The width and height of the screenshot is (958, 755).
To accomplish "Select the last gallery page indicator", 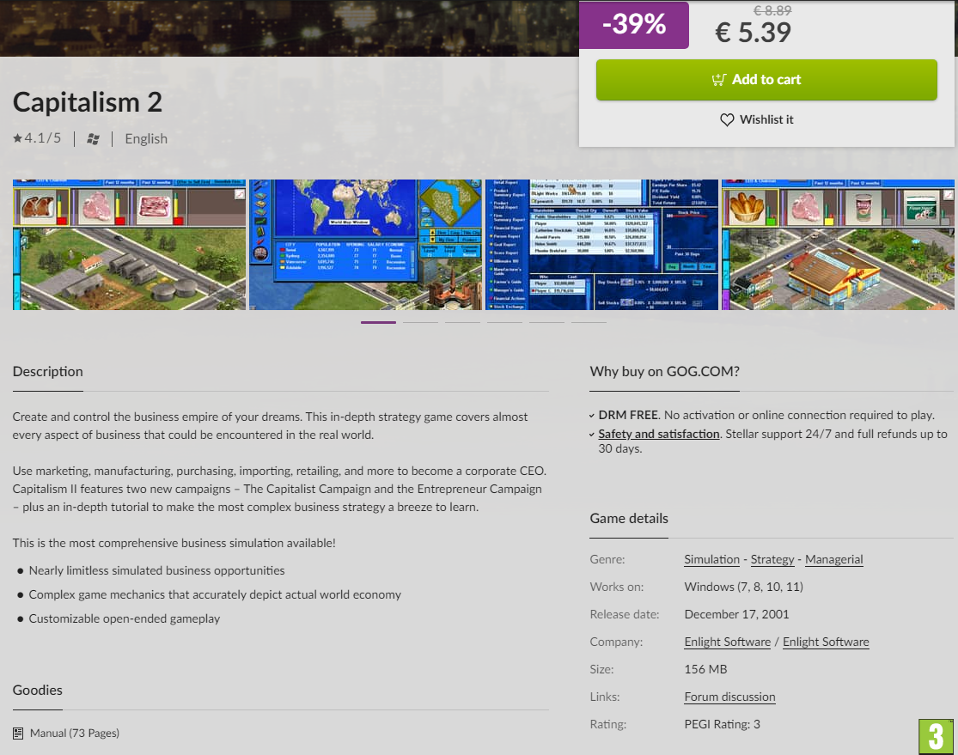I will tap(589, 322).
